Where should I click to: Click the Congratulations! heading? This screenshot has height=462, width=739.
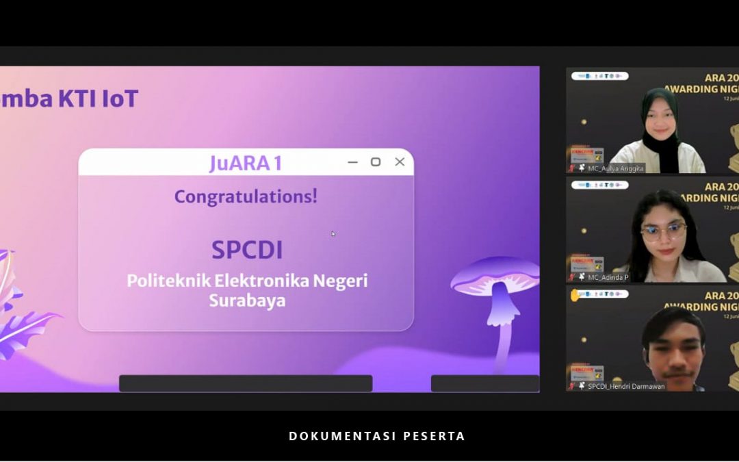pos(246,196)
